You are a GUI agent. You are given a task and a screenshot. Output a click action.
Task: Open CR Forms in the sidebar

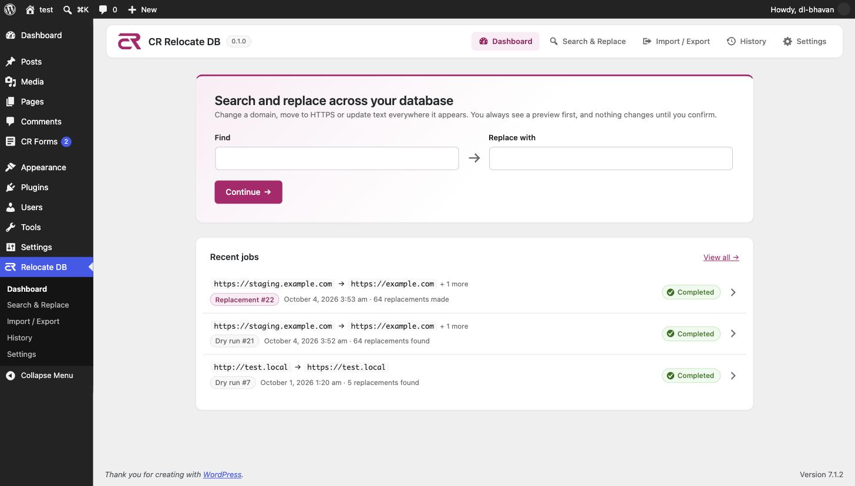coord(46,141)
